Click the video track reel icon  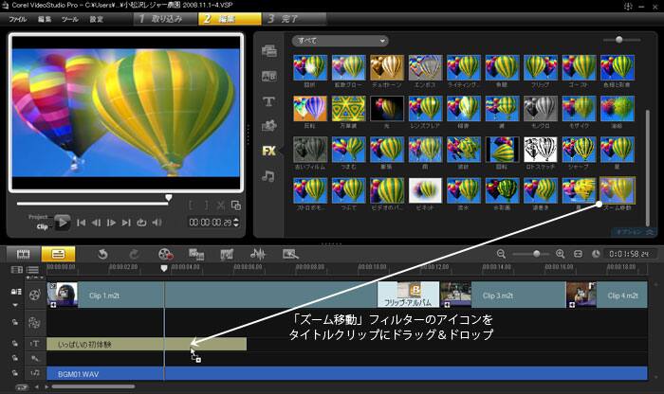34,295
